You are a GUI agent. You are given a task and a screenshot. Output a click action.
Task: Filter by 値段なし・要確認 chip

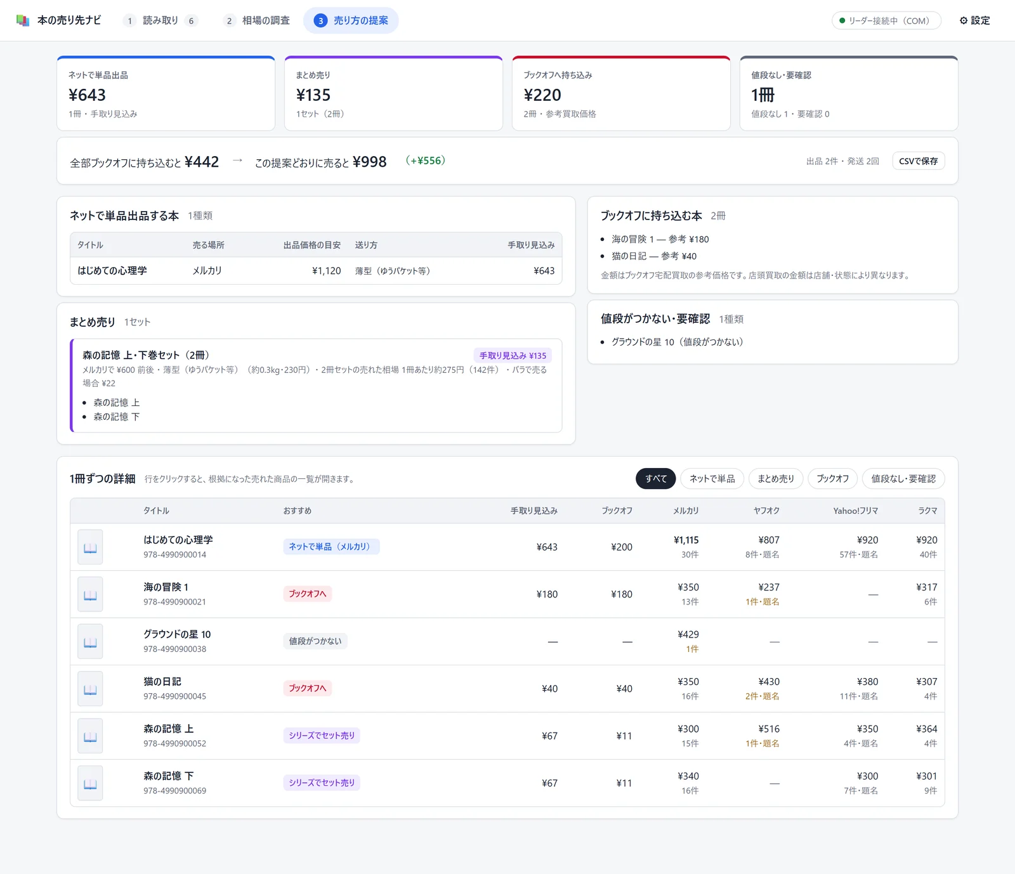pos(903,479)
